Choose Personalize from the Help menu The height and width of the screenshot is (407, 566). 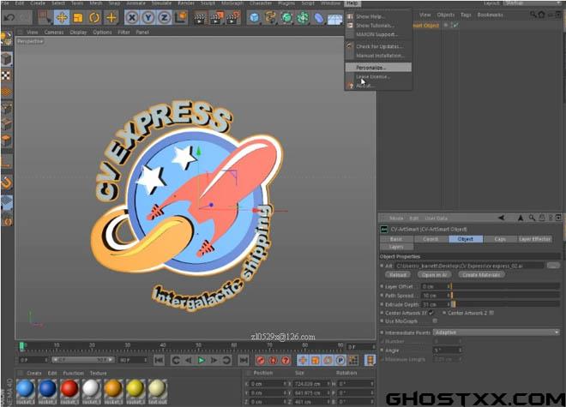[x=378, y=68]
